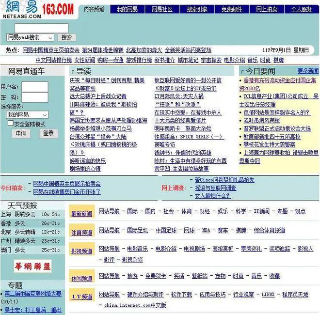Open the 致互联网爱好者的一封公开信 article
Image resolution: width=320 pixels, height=315 pixels.
point(188,80)
